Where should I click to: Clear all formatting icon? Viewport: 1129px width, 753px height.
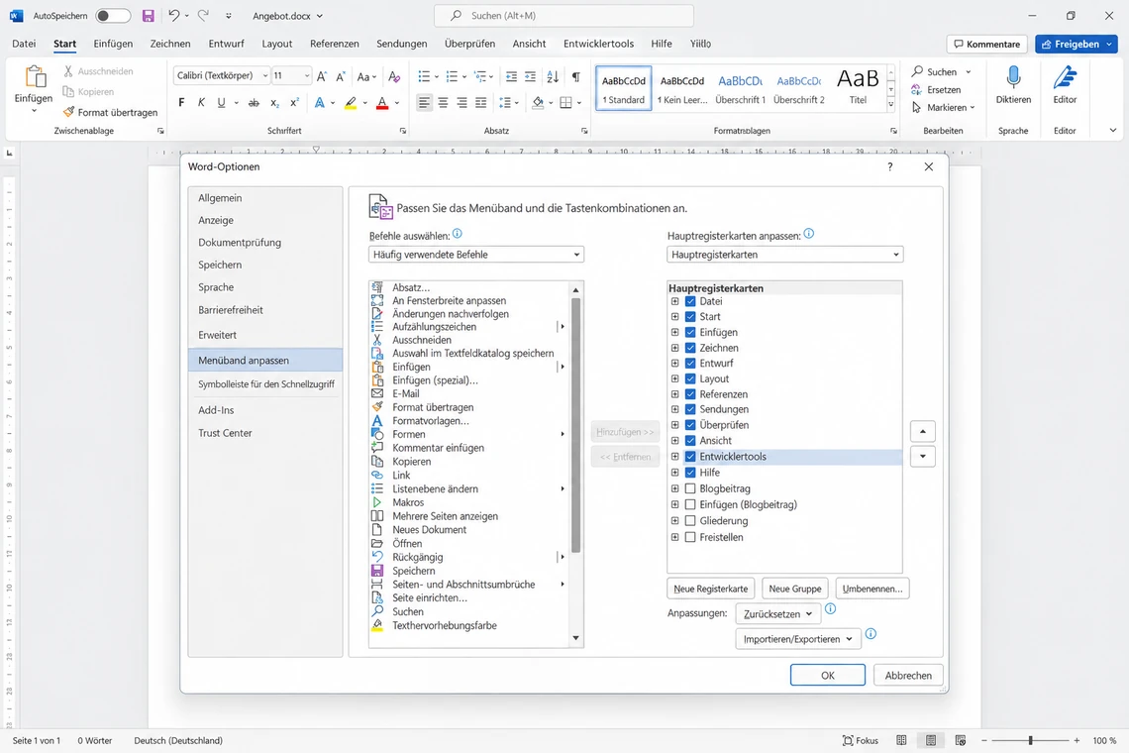(394, 76)
